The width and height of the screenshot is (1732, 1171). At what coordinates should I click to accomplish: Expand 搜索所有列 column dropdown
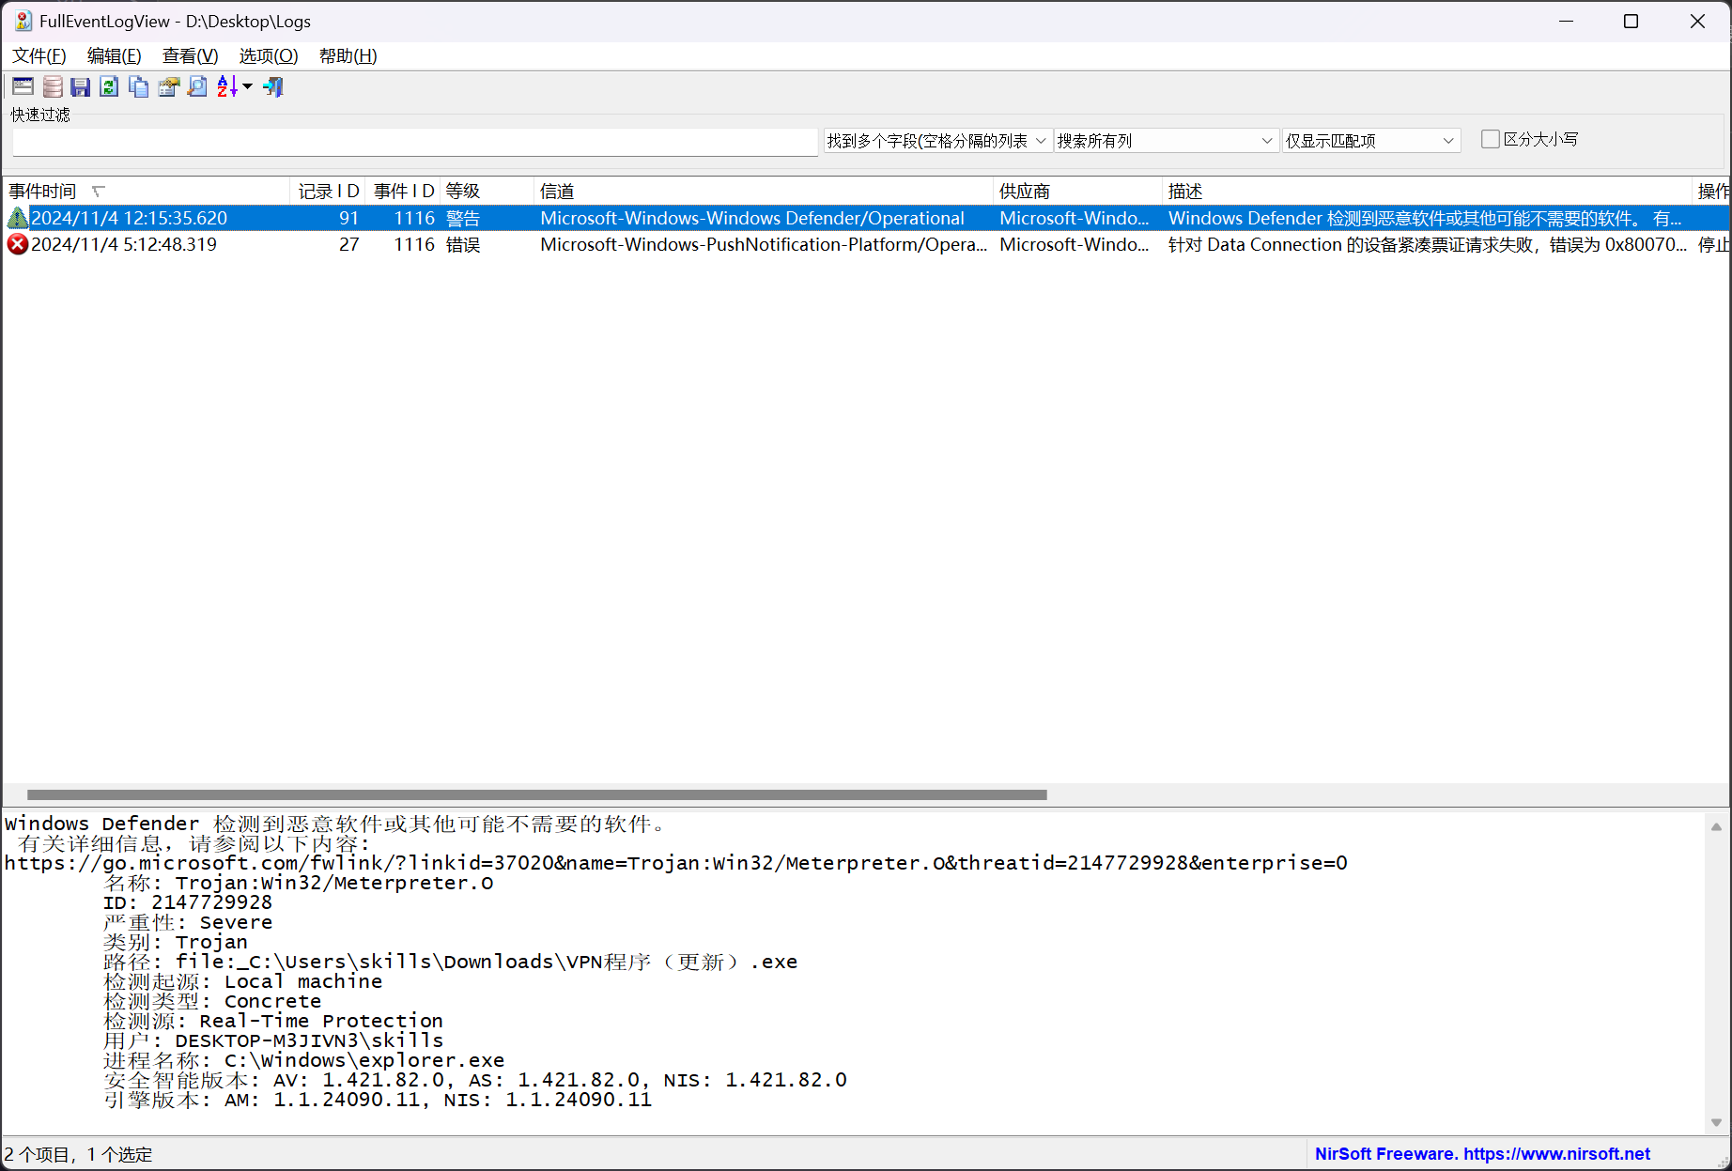pyautogui.click(x=1165, y=141)
